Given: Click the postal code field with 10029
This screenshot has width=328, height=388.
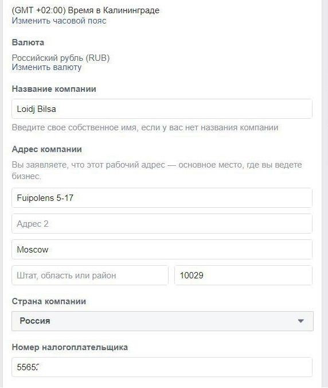Looking at the screenshot, I should coord(244,275).
